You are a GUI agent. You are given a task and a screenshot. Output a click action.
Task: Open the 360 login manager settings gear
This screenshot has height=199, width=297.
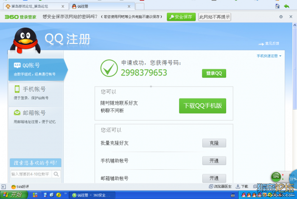281,17
